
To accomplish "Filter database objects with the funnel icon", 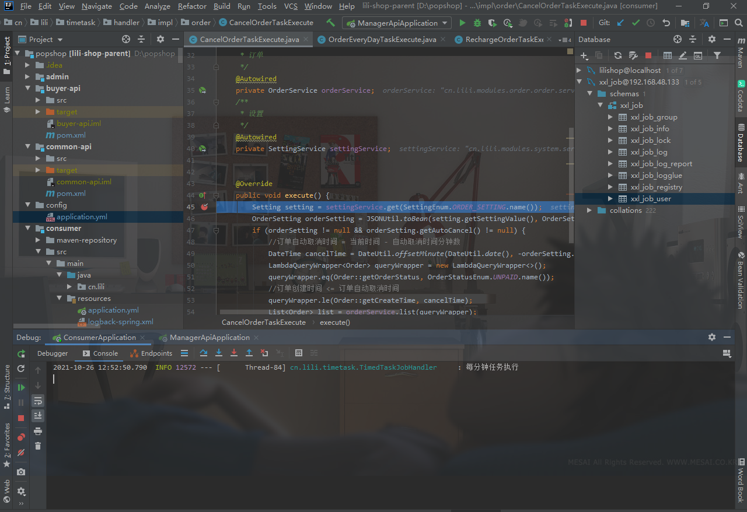I will tap(716, 55).
